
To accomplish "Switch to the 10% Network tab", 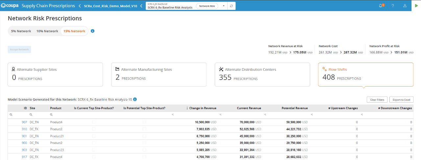I will (47, 31).
